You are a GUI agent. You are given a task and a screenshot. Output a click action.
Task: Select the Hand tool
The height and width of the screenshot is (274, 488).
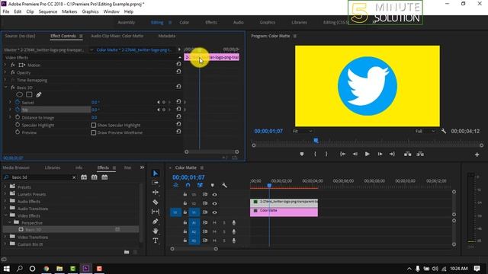click(156, 231)
